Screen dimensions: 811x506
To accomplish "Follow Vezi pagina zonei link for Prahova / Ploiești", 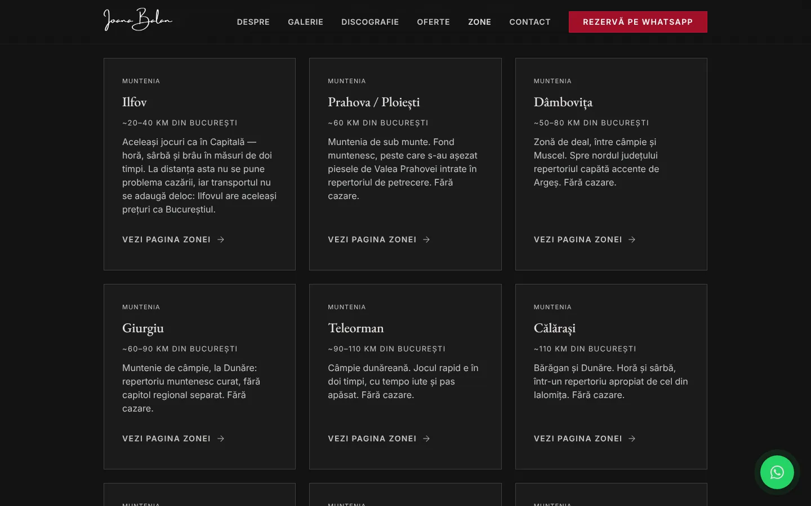I will pyautogui.click(x=379, y=240).
